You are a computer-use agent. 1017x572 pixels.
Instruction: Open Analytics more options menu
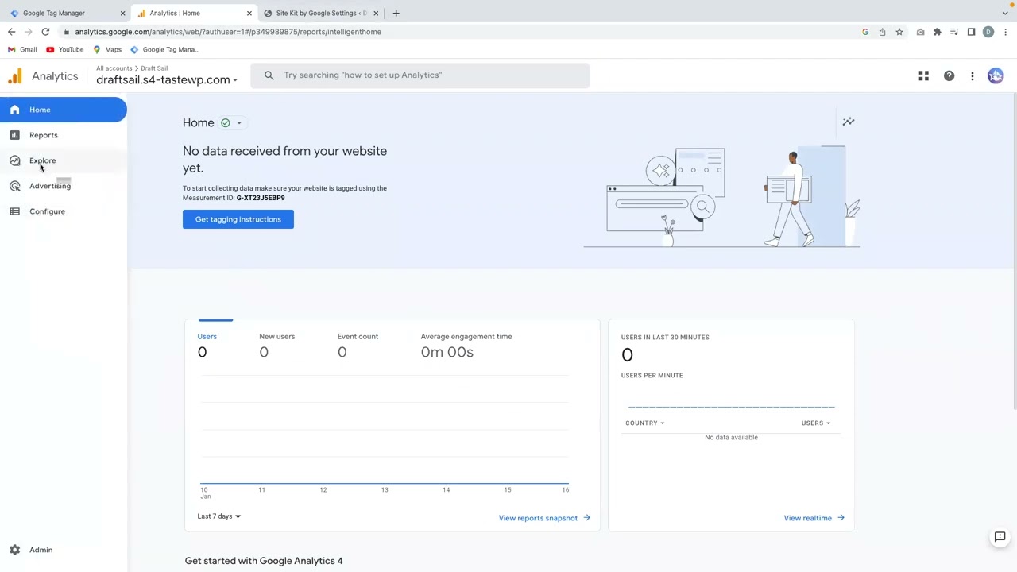click(972, 75)
